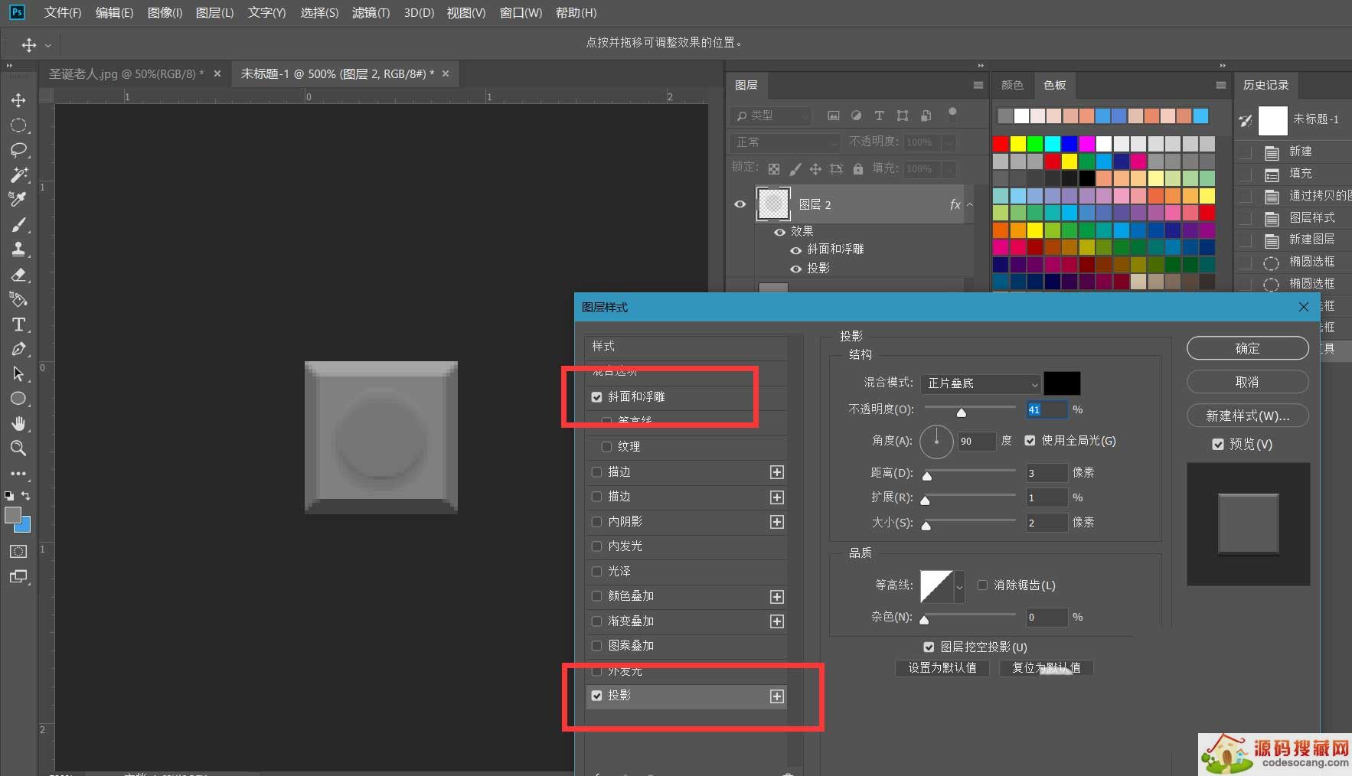The image size is (1352, 776).
Task: Click the black shadow color swatch
Action: (x=1062, y=383)
